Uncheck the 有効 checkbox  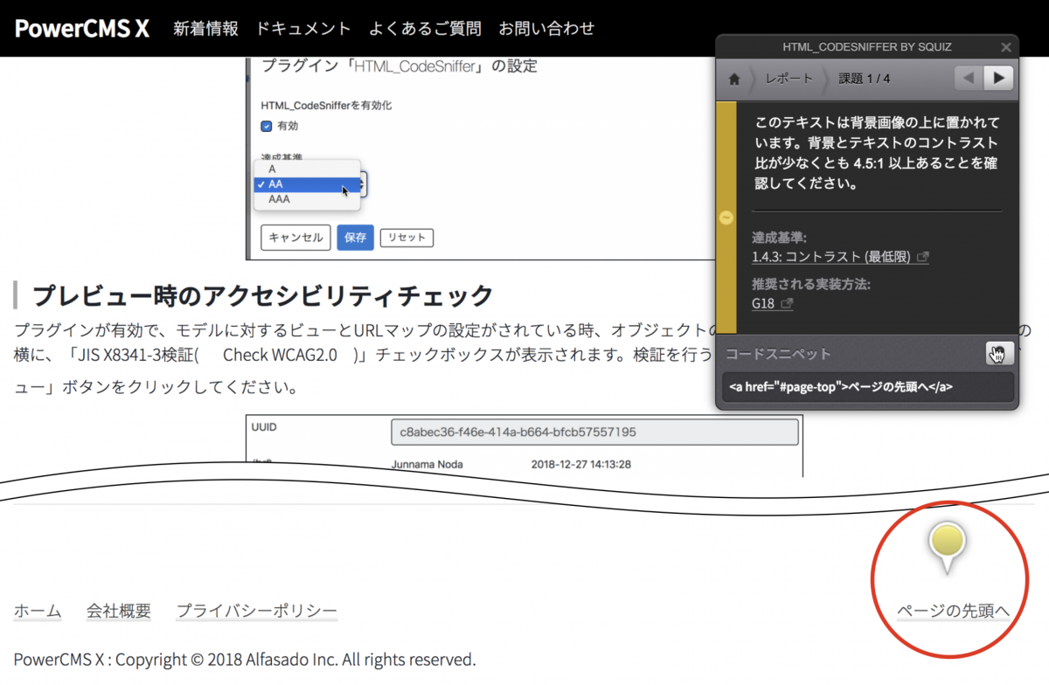(265, 125)
